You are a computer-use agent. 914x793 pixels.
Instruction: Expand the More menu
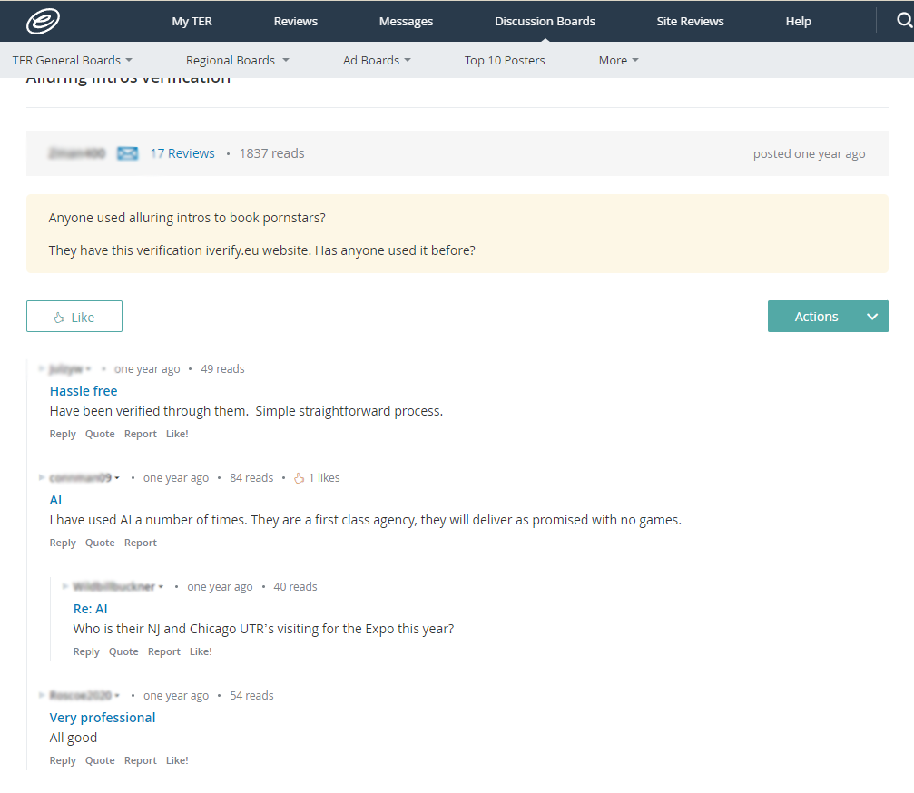[618, 60]
